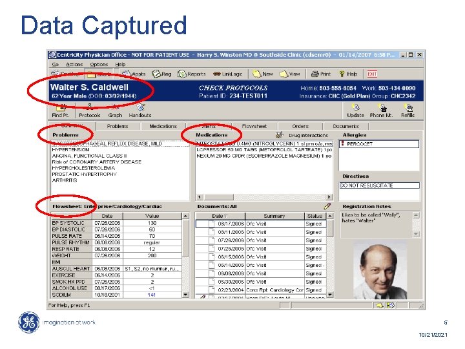
Task: Open the Handouts tool
Action: (x=140, y=111)
